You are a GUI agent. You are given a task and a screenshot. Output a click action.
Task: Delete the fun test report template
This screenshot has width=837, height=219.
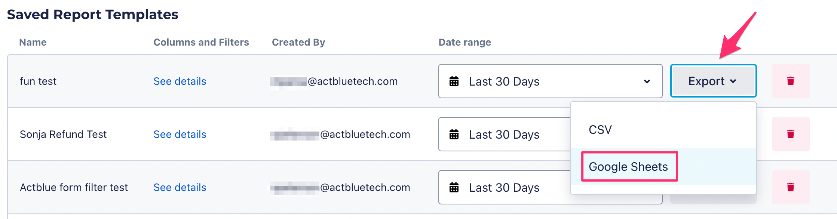tap(791, 81)
